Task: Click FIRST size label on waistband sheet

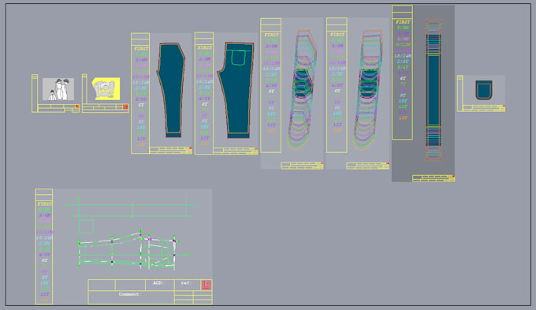Action: 403,22
